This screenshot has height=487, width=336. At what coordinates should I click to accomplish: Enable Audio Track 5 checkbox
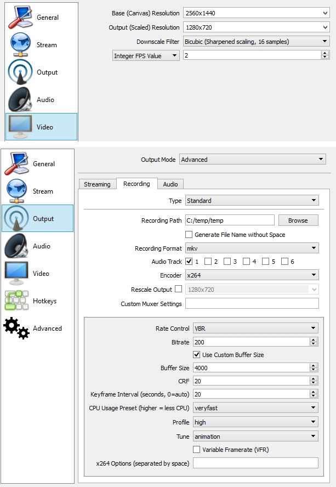[x=265, y=261]
